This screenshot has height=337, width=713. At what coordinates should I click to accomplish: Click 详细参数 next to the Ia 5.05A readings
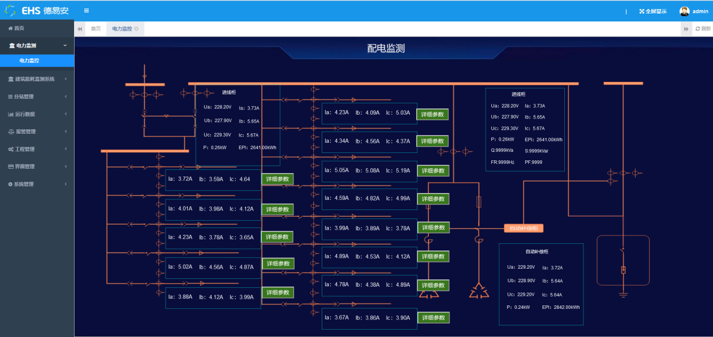[433, 170]
